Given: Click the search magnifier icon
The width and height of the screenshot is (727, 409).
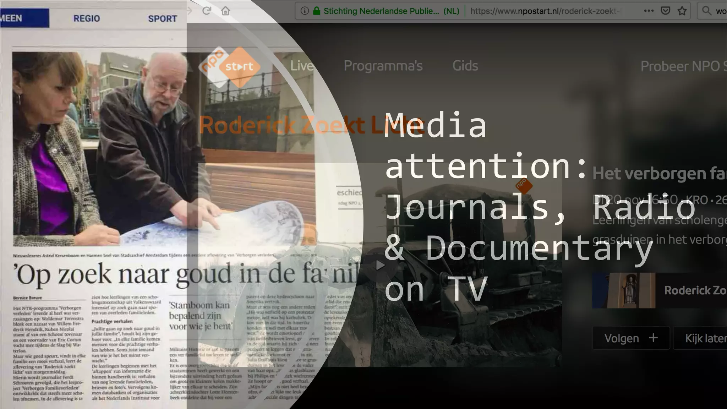Looking at the screenshot, I should (706, 11).
